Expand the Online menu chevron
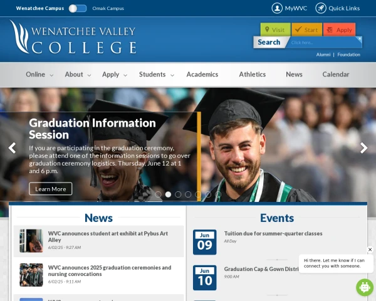This screenshot has width=376, height=301. coord(51,75)
